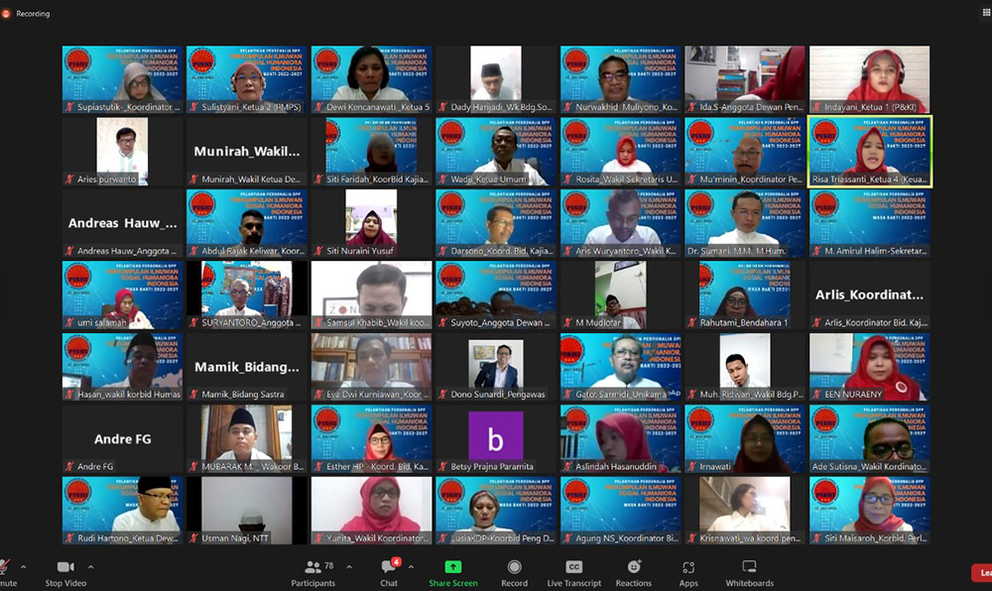Click the Recording indicator at top left
The width and height of the screenshot is (992, 591).
pos(26,13)
